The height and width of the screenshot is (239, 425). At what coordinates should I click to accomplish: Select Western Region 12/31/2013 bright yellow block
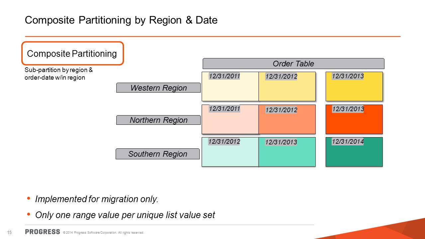coord(354,86)
